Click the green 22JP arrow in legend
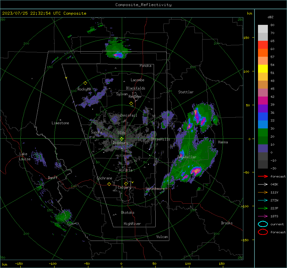 (263, 208)
